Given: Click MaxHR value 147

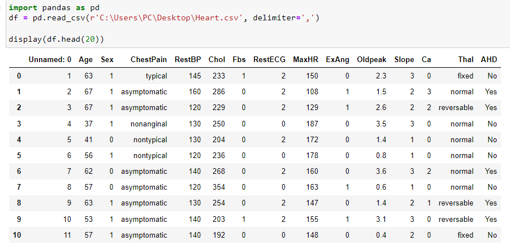Looking at the screenshot, I should coord(312,203).
